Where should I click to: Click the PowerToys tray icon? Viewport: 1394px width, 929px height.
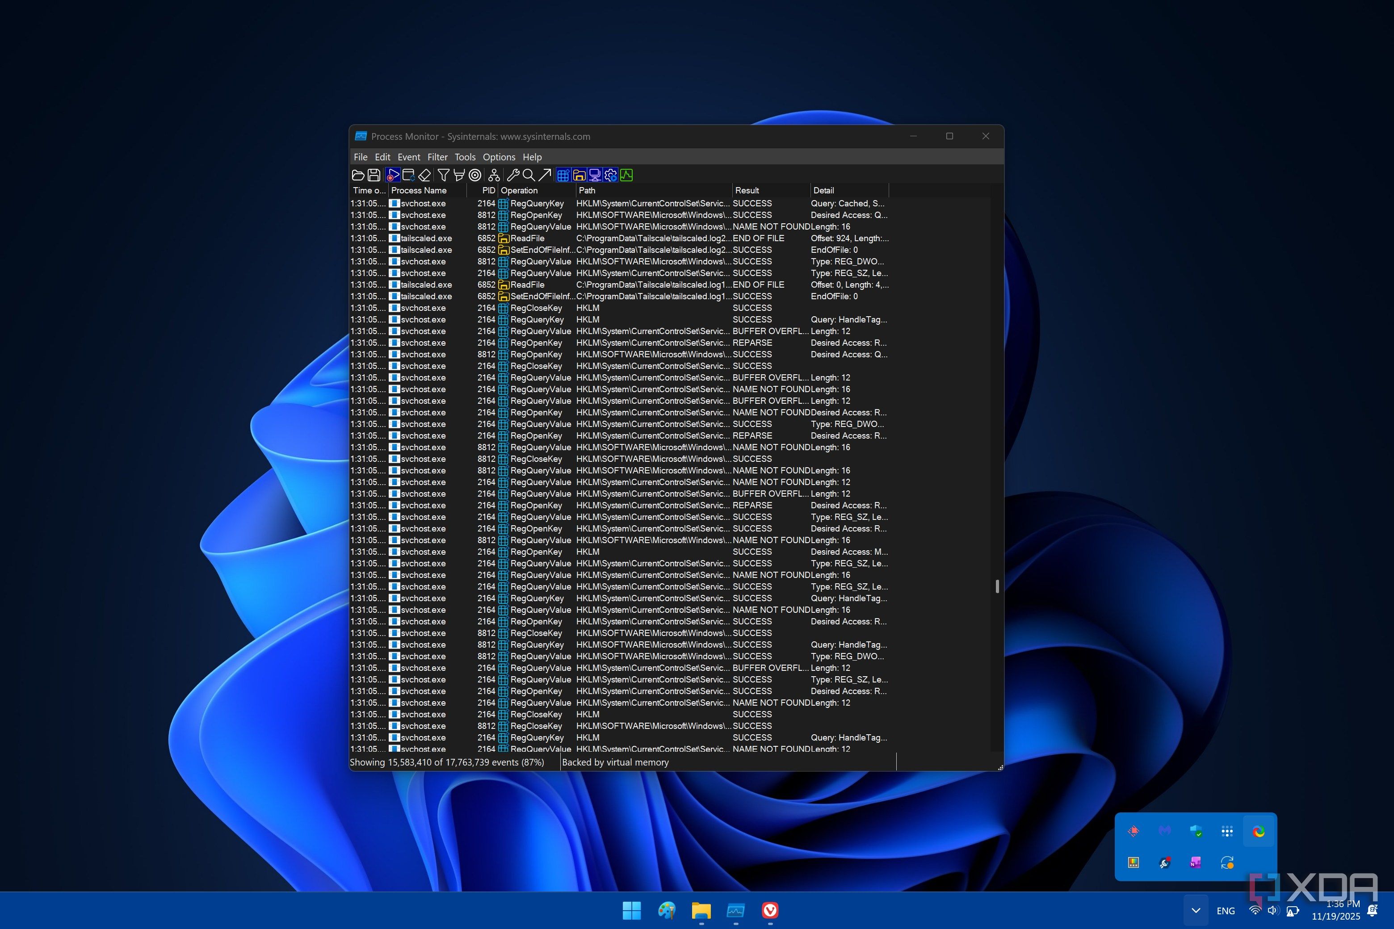1133,862
